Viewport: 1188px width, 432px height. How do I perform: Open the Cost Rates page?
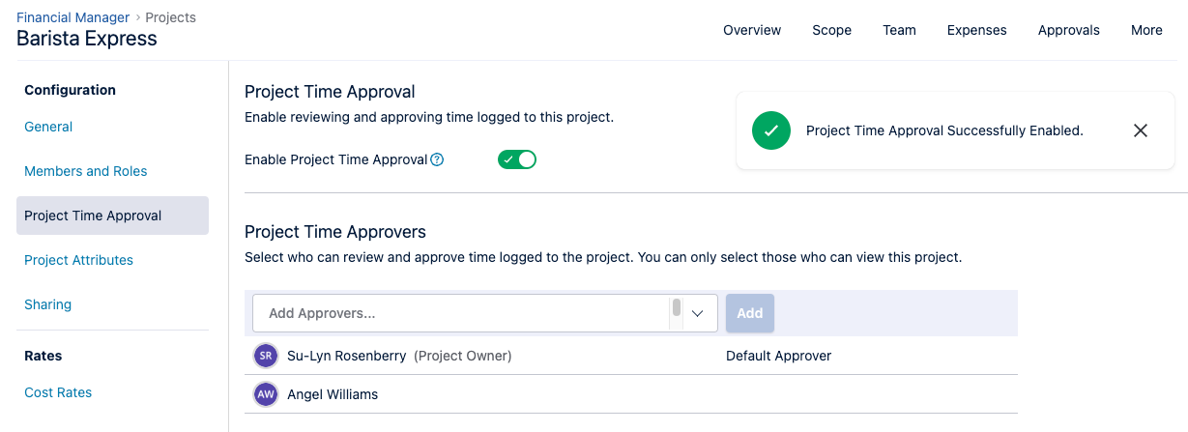58,392
